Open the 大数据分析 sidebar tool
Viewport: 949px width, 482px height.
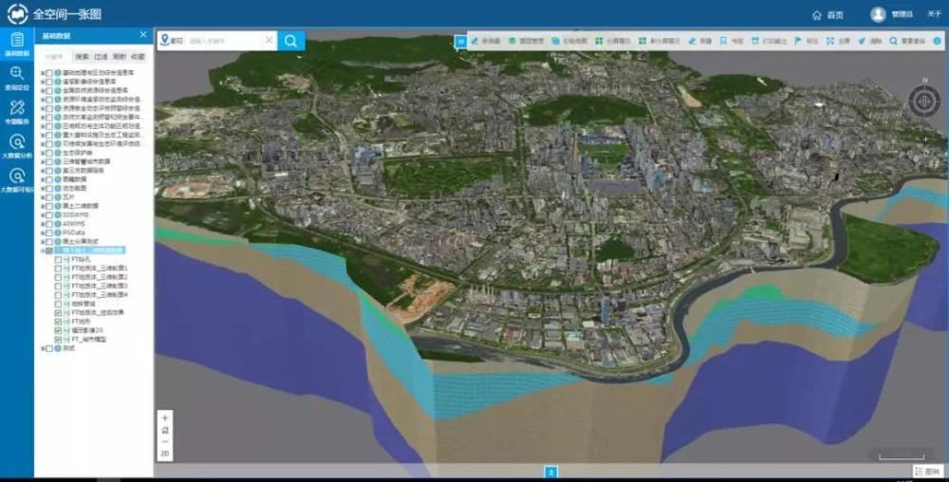[17, 147]
